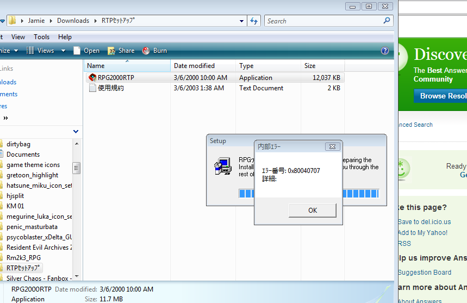The width and height of the screenshot is (467, 303).
Task: Select the dirtybag folder in tree
Action: point(18,144)
